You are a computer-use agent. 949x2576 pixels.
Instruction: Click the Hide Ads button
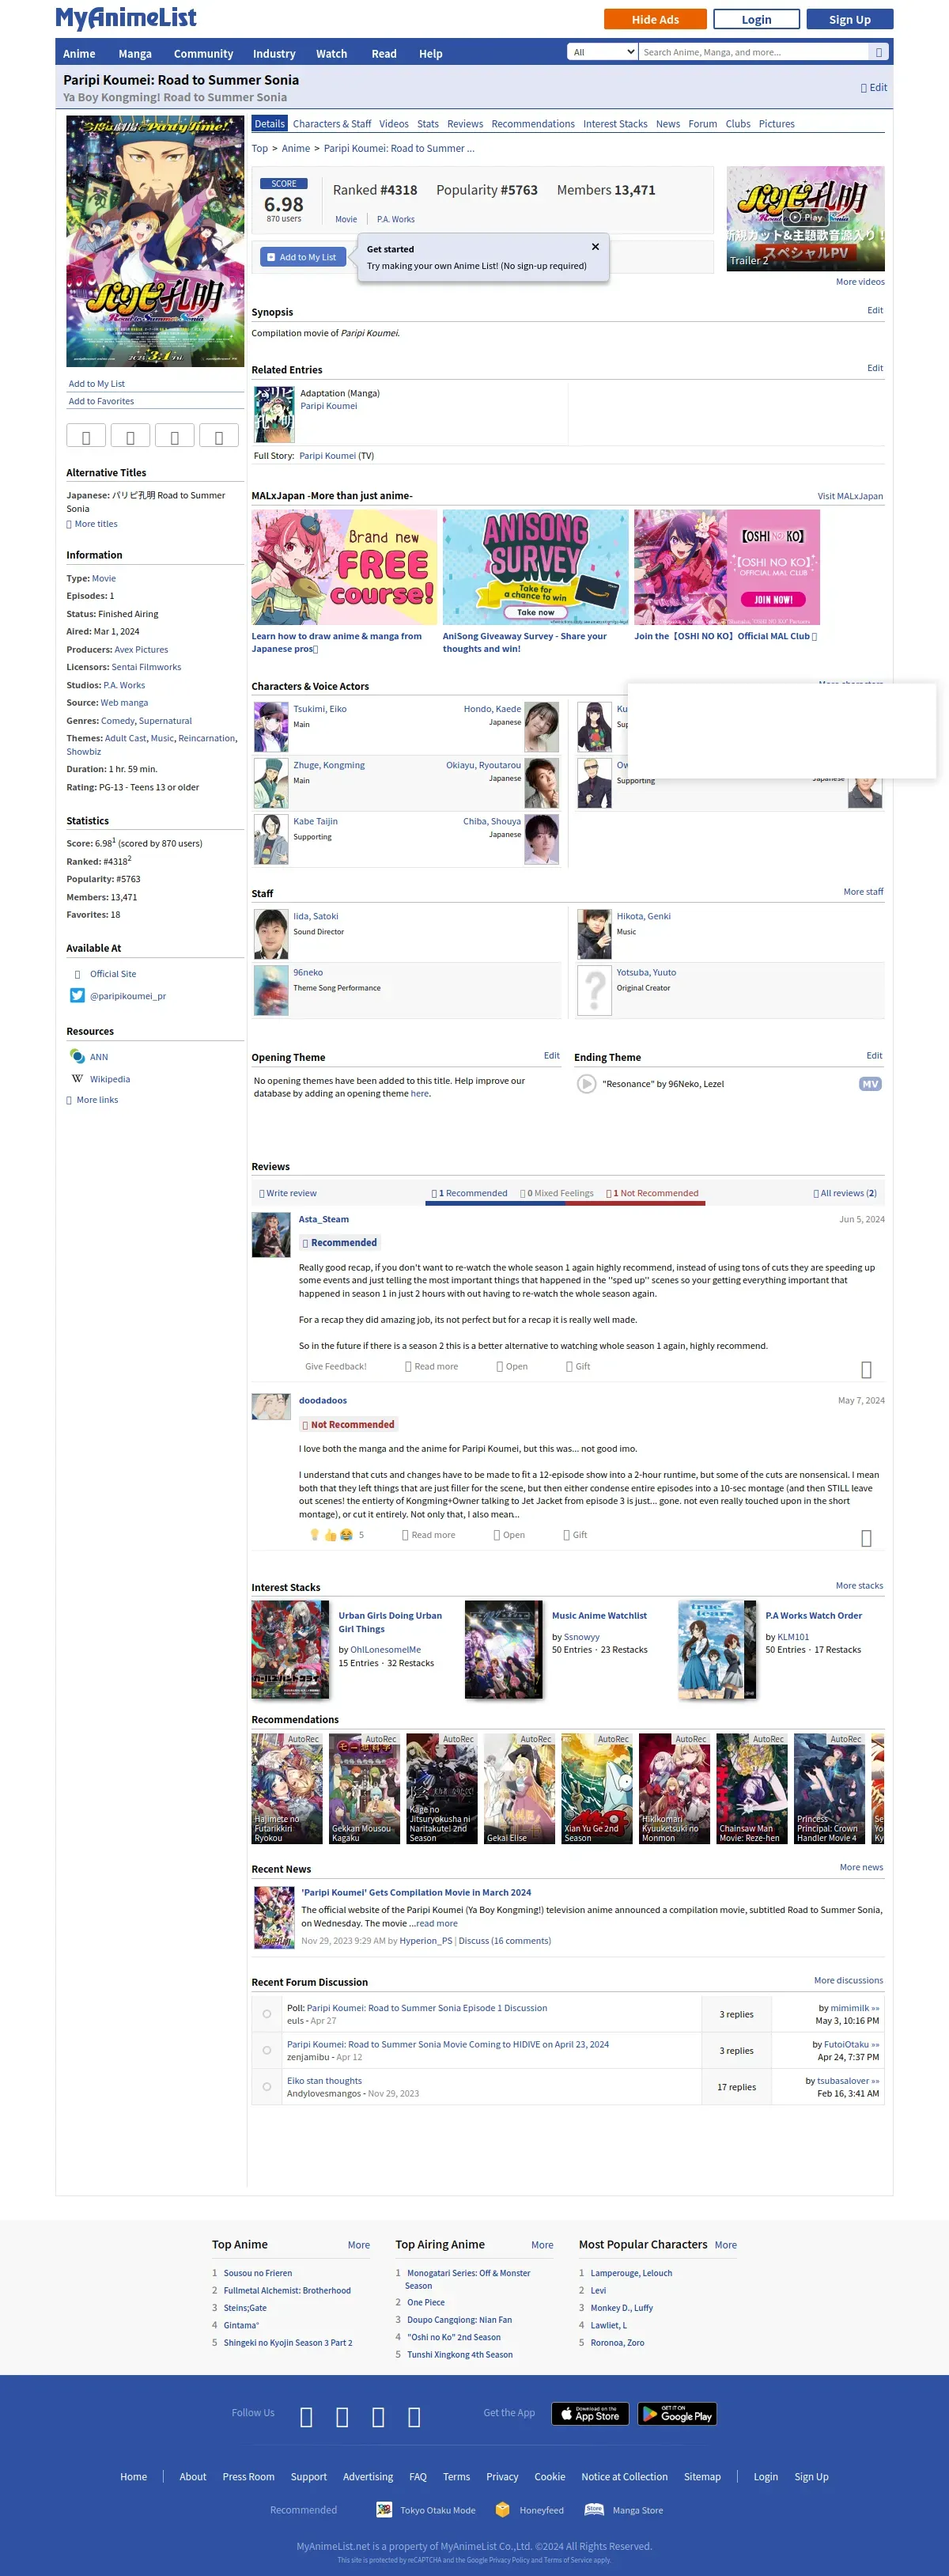655,19
